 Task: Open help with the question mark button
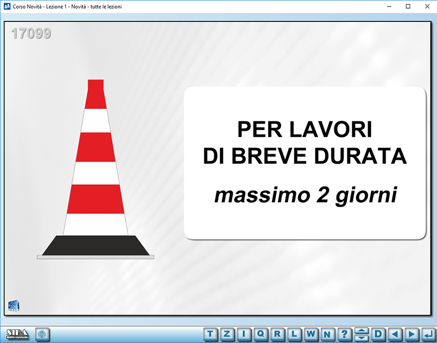click(344, 334)
